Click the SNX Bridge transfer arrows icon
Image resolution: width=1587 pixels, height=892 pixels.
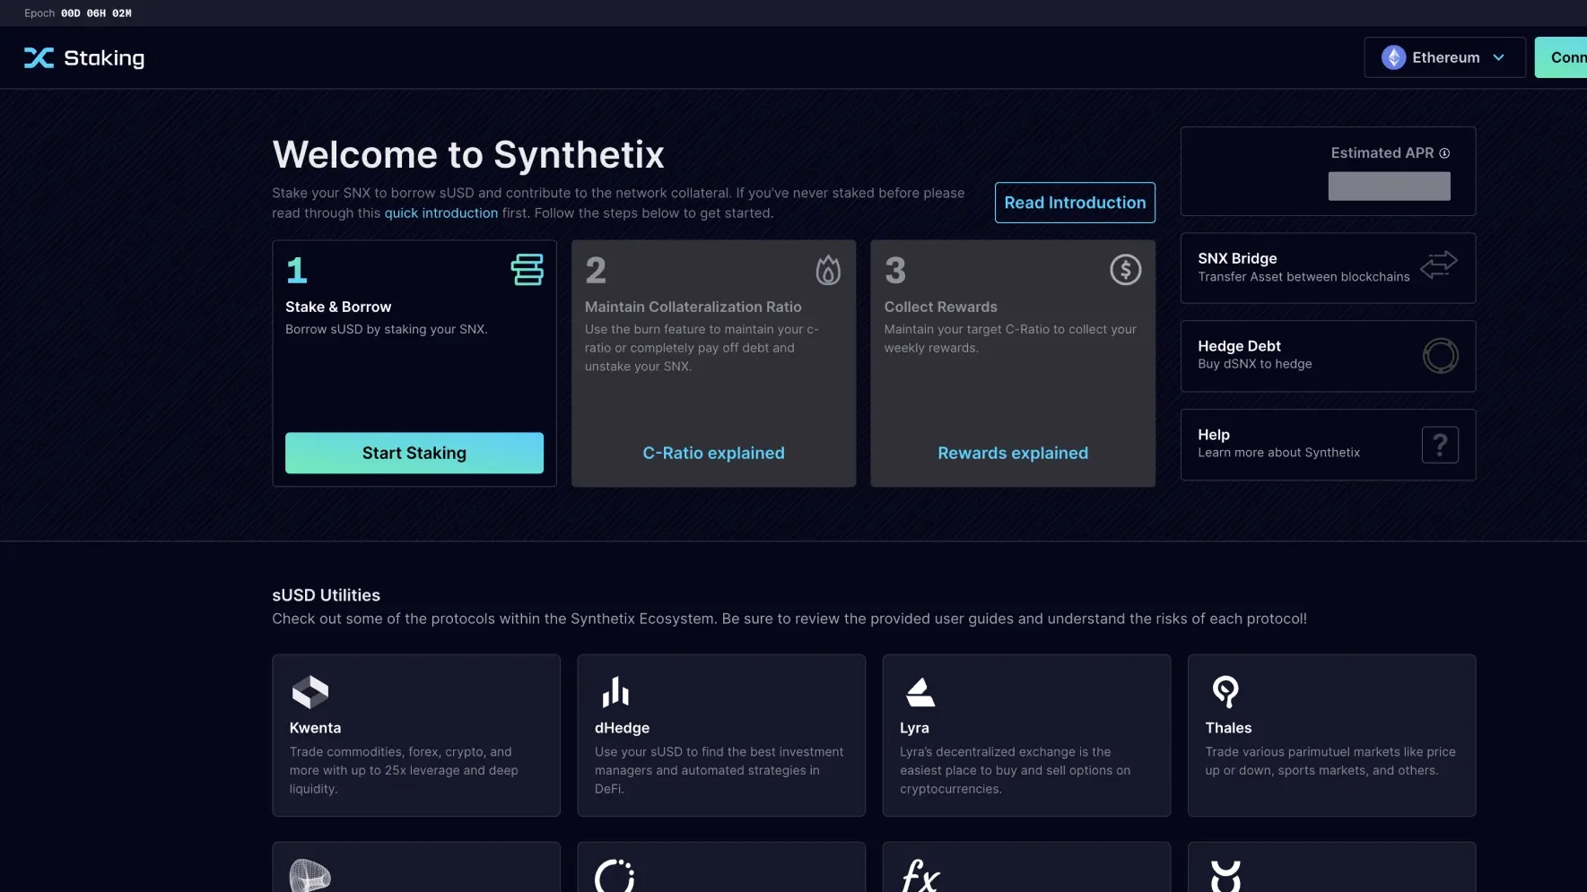1439,265
